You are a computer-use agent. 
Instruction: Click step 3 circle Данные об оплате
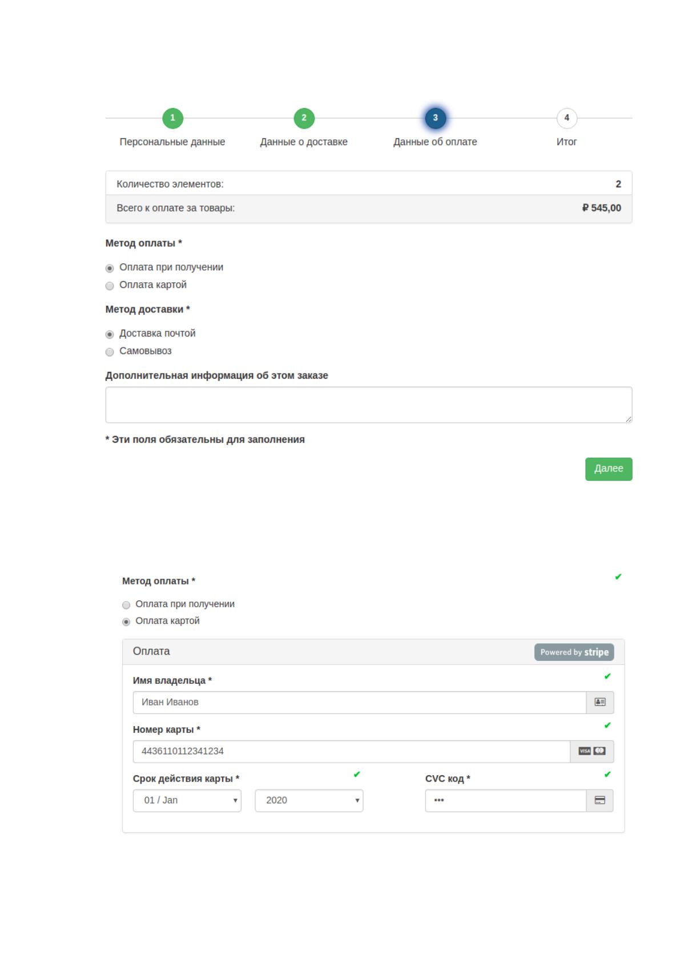pyautogui.click(x=435, y=118)
